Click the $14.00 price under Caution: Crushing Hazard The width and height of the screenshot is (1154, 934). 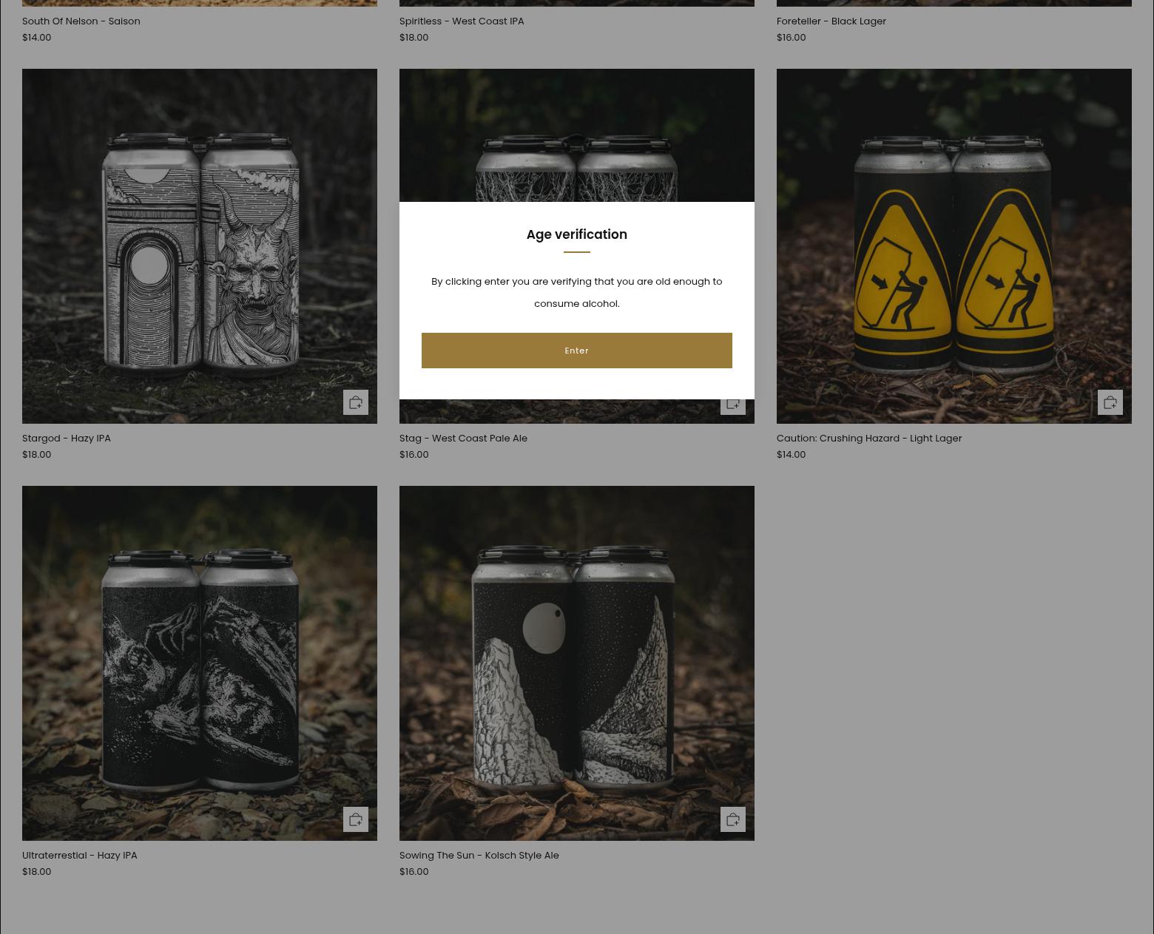click(x=791, y=455)
